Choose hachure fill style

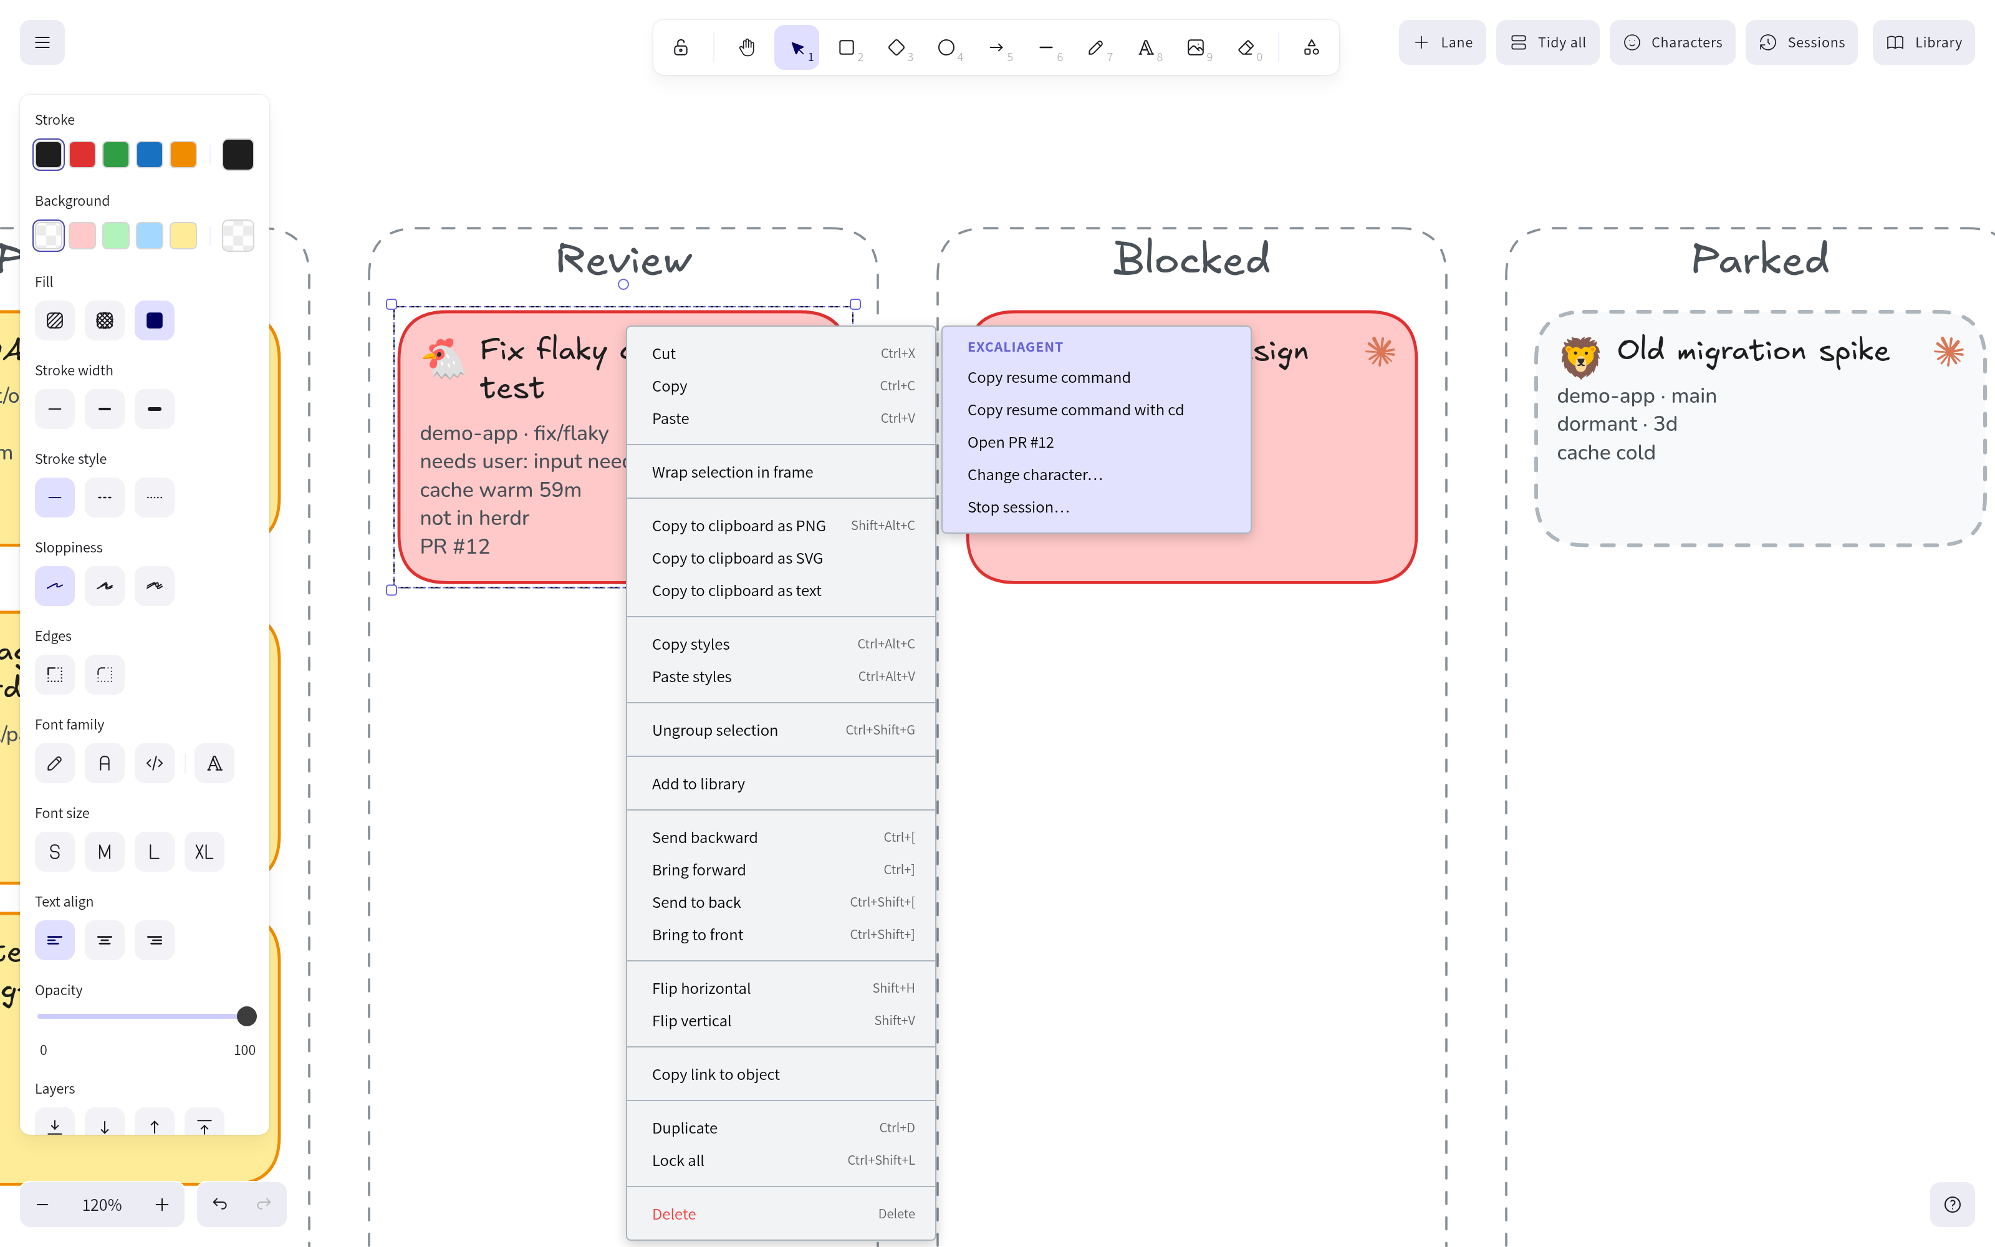pyautogui.click(x=54, y=321)
